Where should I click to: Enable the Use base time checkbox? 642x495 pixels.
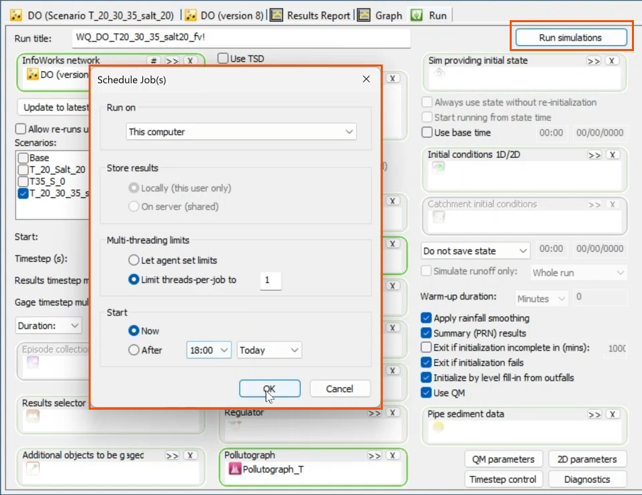pyautogui.click(x=427, y=132)
